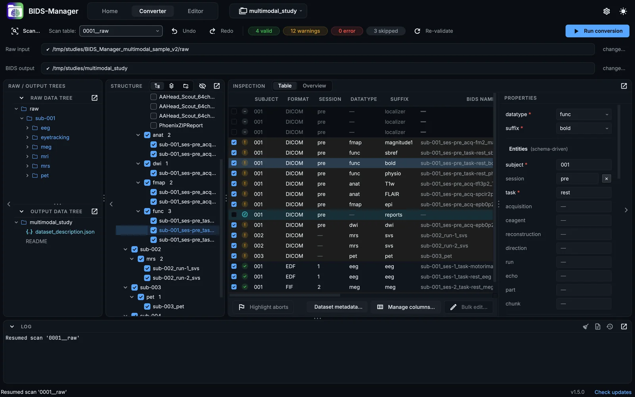Toggle light/dark theme sun icon
The width and height of the screenshot is (635, 397).
tap(623, 11)
